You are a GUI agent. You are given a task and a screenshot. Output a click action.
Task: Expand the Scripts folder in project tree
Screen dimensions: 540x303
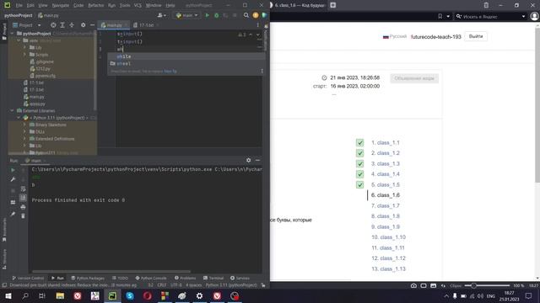tap(24, 55)
